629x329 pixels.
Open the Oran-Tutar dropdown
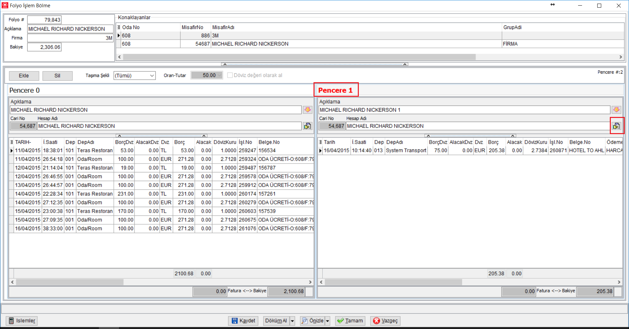click(219, 75)
